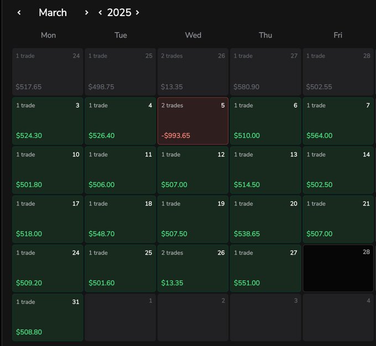Open March 14 day with $502.50
The width and height of the screenshot is (376, 346).
click(x=338, y=171)
